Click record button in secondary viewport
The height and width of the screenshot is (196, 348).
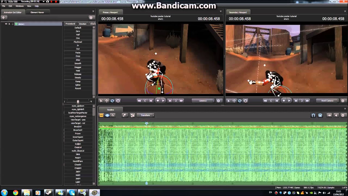284,101
